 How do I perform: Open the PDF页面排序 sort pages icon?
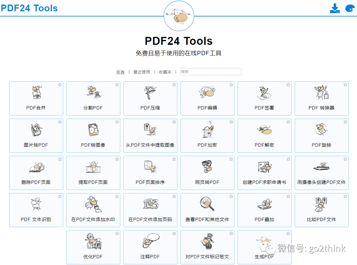[x=150, y=167]
